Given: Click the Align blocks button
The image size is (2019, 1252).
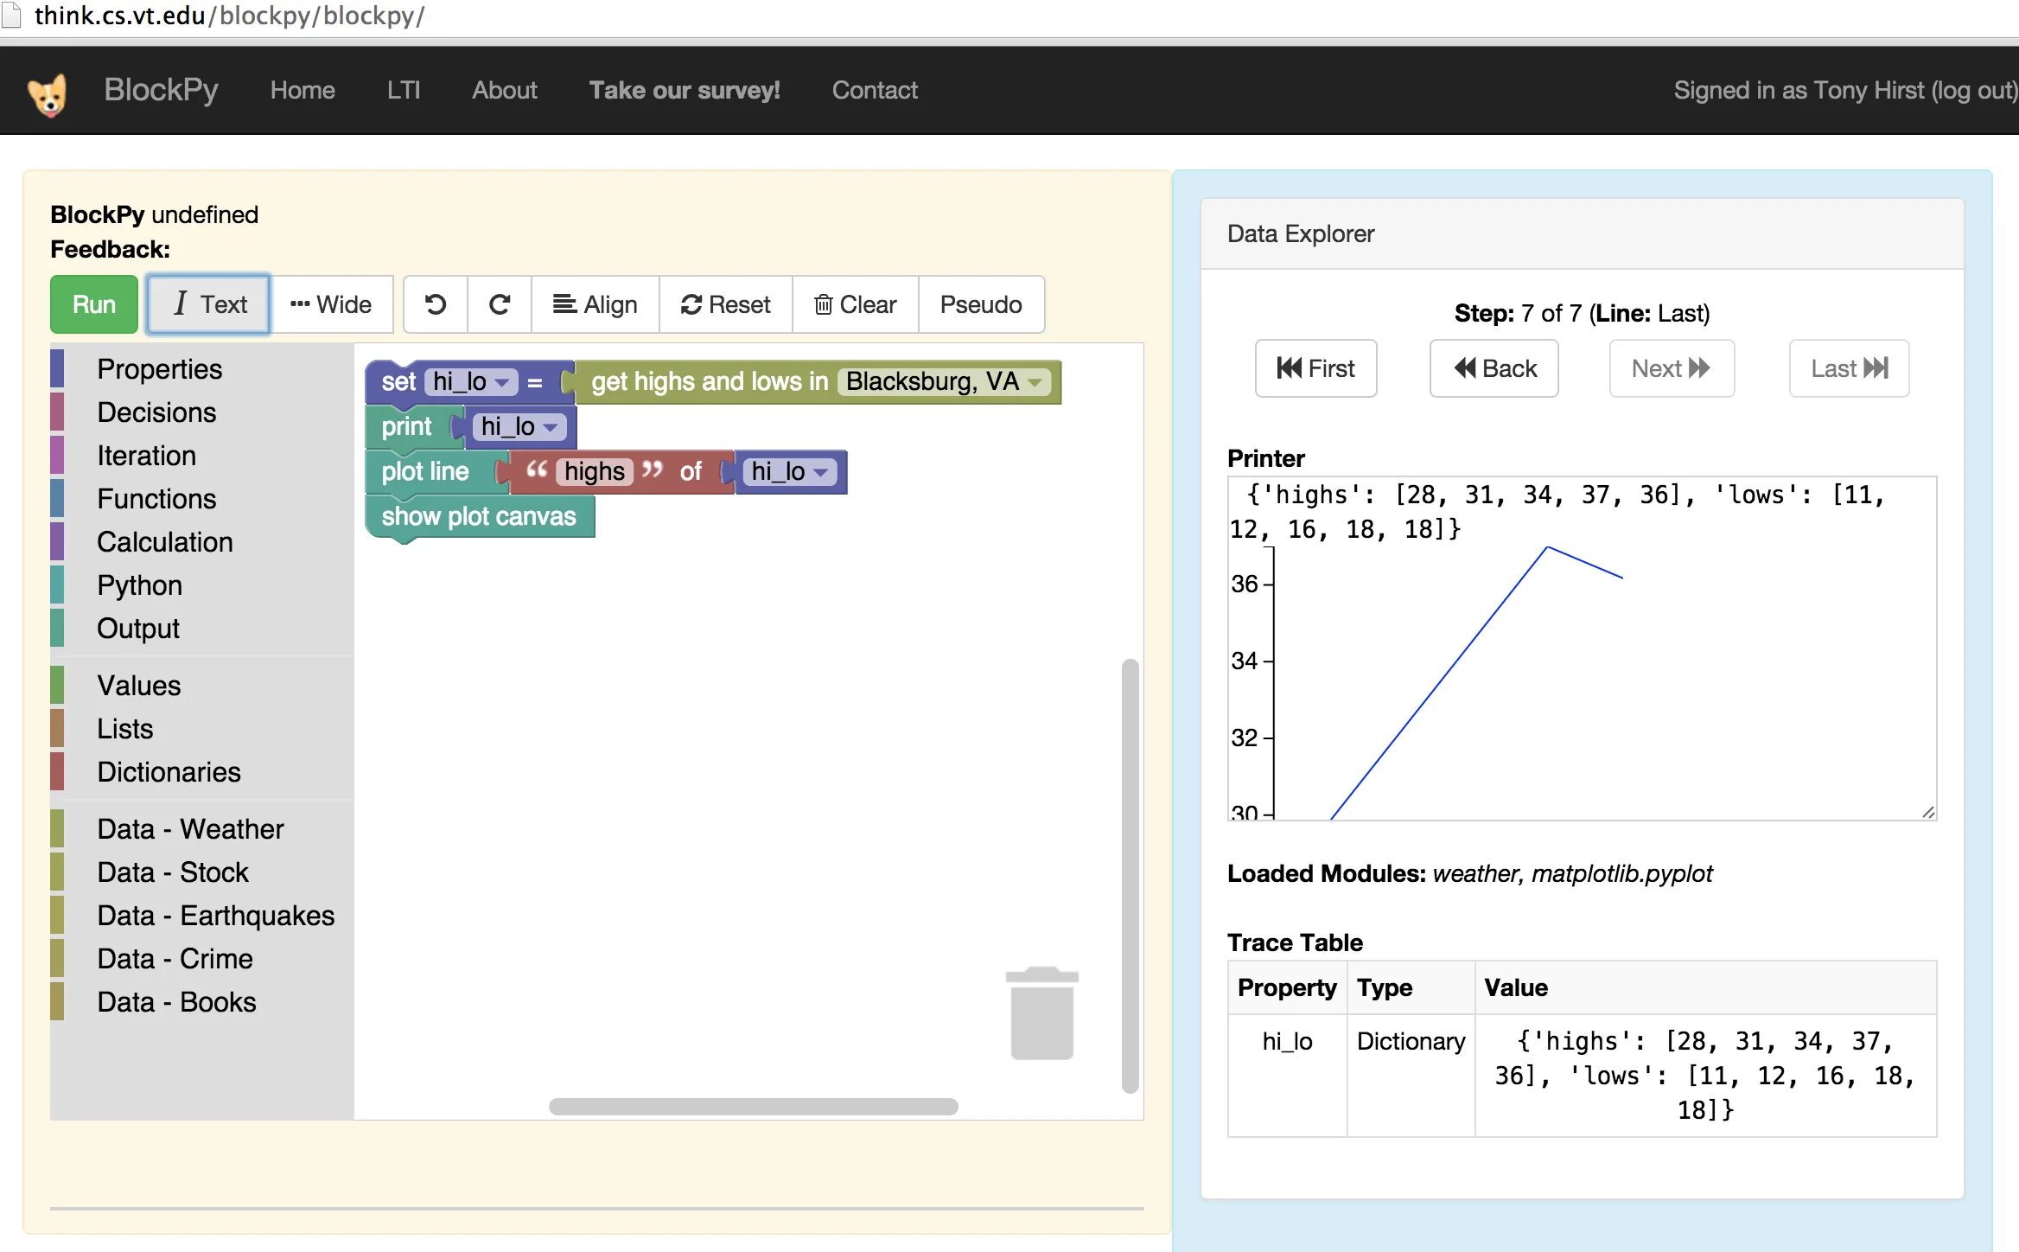Looking at the screenshot, I should pyautogui.click(x=595, y=304).
